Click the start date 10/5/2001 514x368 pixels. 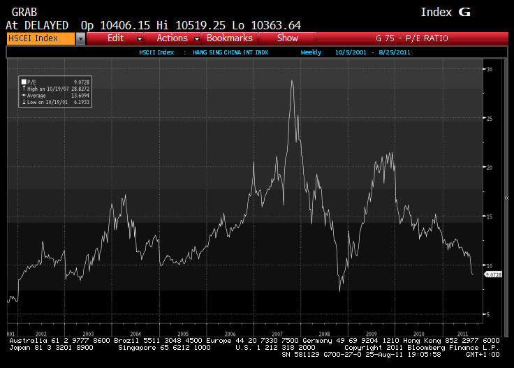tap(351, 52)
